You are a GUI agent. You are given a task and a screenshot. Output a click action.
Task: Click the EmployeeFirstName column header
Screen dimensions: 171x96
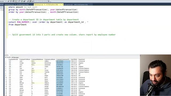(25, 59)
